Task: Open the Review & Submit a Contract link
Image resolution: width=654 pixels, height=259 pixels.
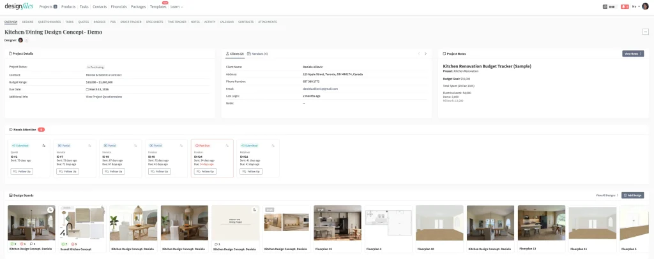Action: (x=104, y=75)
